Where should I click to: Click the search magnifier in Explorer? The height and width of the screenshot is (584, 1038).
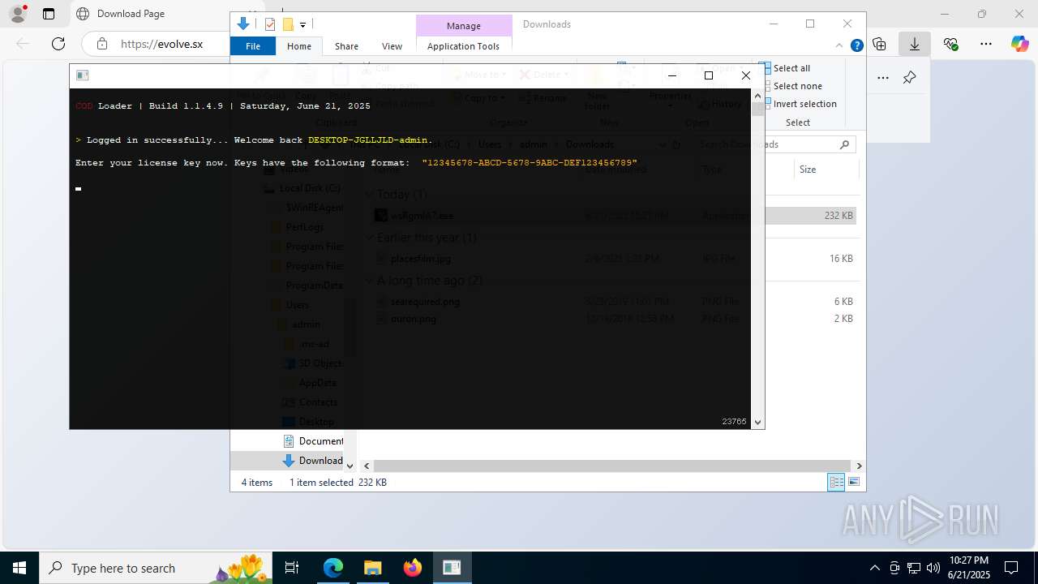pyautogui.click(x=844, y=144)
